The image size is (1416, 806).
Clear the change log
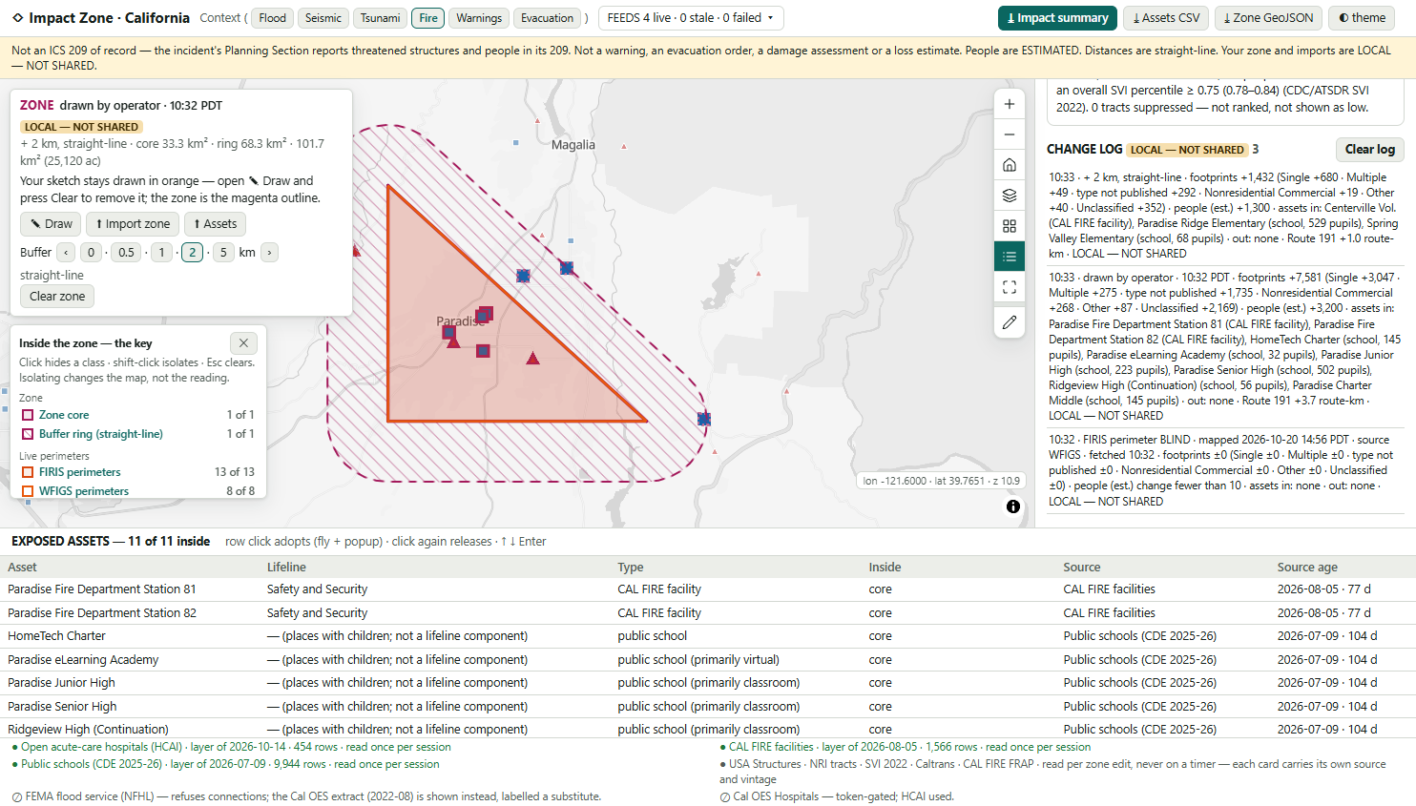(1369, 149)
